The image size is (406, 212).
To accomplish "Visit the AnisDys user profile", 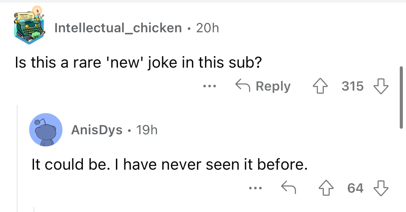I will pos(96,130).
